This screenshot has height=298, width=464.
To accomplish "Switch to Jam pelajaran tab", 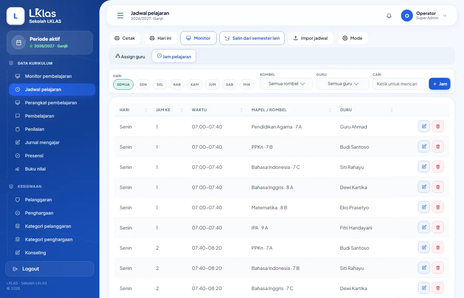I will pos(174,56).
